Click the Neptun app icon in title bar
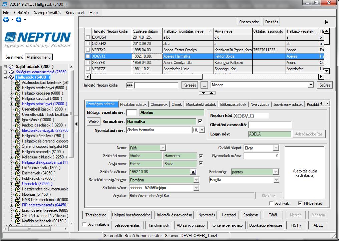Screen dimensions: 339x241 4,4
